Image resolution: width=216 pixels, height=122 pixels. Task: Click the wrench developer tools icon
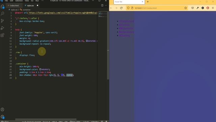tap(198, 8)
